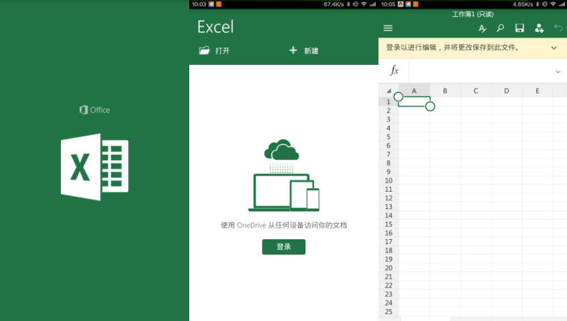The height and width of the screenshot is (321, 567).
Task: Grab bottom-right selection handle of cell A1
Action: [430, 107]
